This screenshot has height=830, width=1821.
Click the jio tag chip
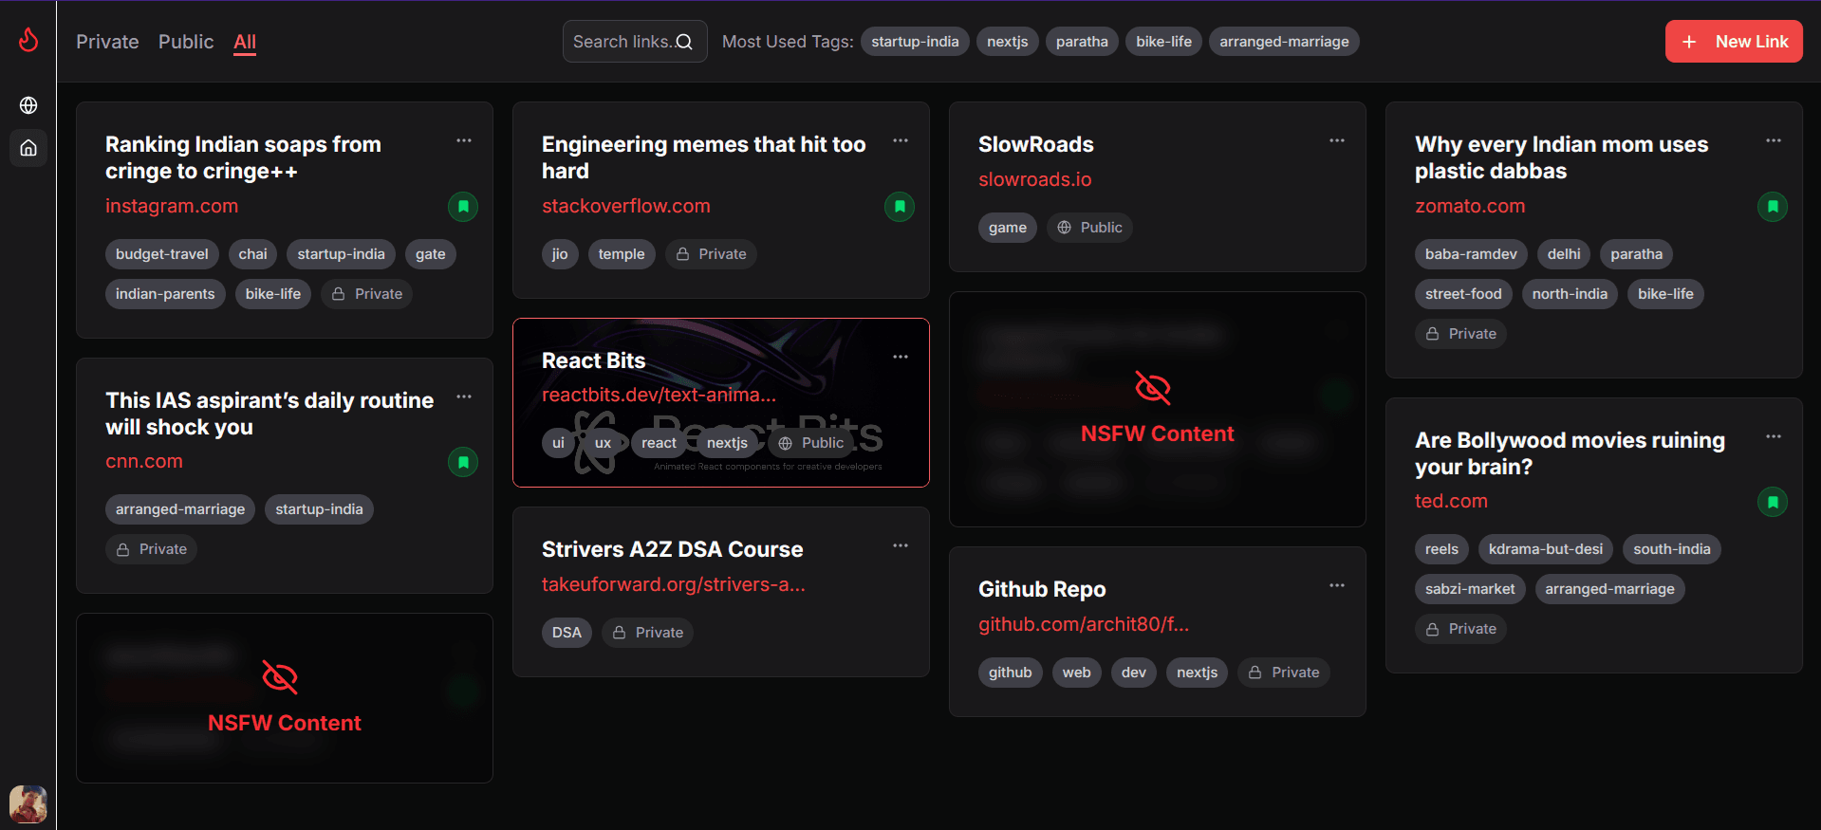(560, 254)
